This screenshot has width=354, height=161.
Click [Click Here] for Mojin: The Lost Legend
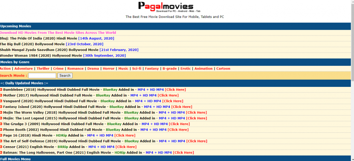tap(196, 118)
